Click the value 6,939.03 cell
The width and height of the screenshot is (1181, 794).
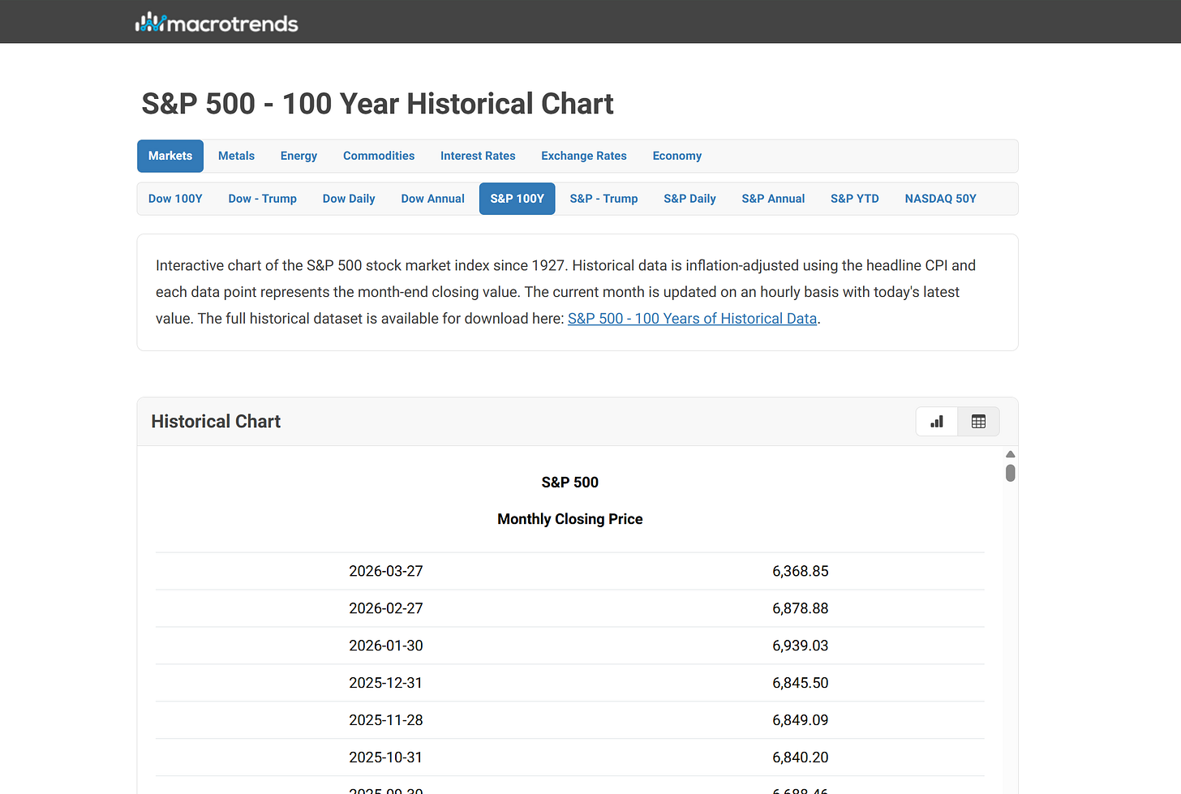(801, 646)
